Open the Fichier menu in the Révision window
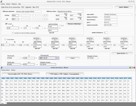The height and width of the screenshot is (106, 136). (3, 4)
